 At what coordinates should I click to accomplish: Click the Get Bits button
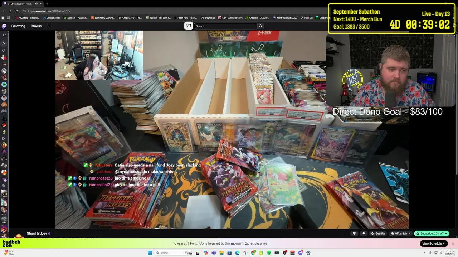(x=378, y=233)
